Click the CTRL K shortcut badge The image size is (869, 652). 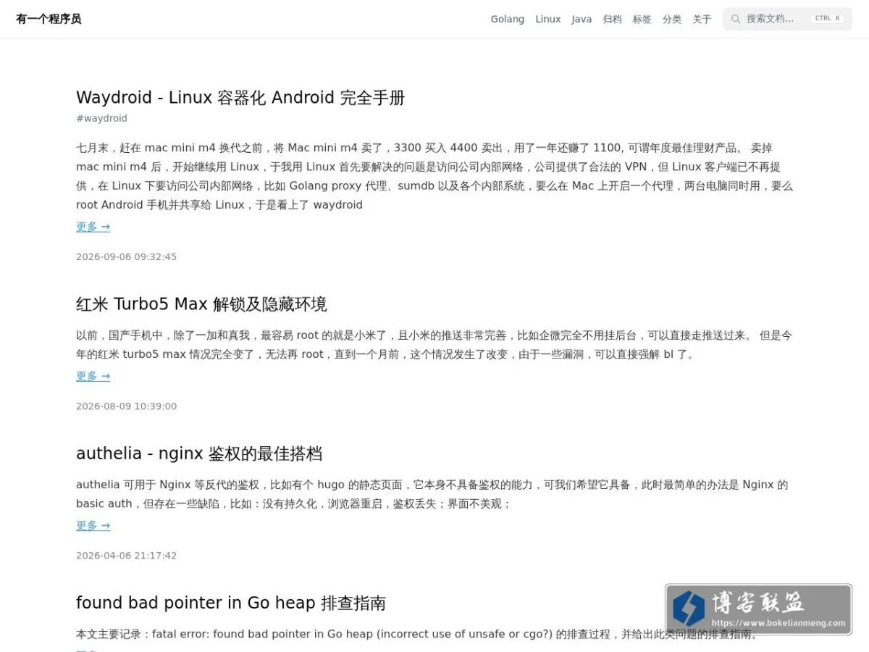(x=828, y=19)
